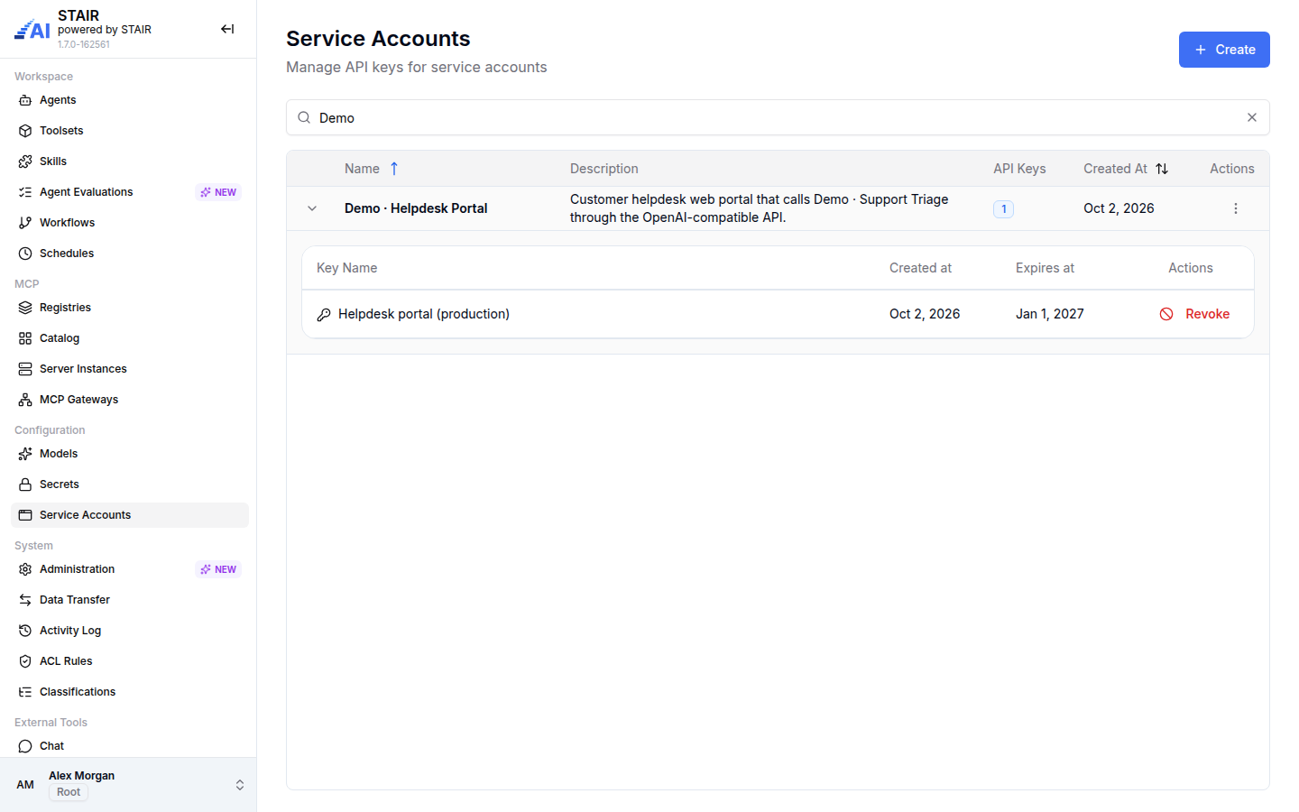Open MCP Gateways network icon
This screenshot has width=1299, height=812.
tap(25, 400)
